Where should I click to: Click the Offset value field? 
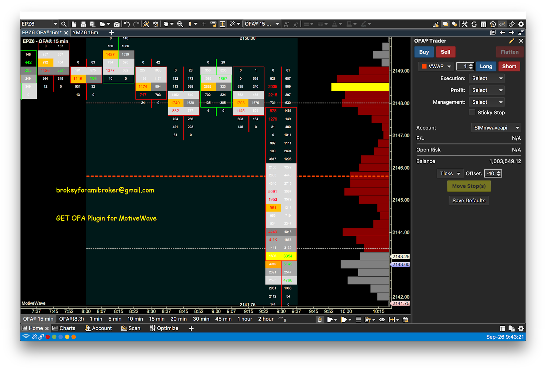[x=493, y=173]
